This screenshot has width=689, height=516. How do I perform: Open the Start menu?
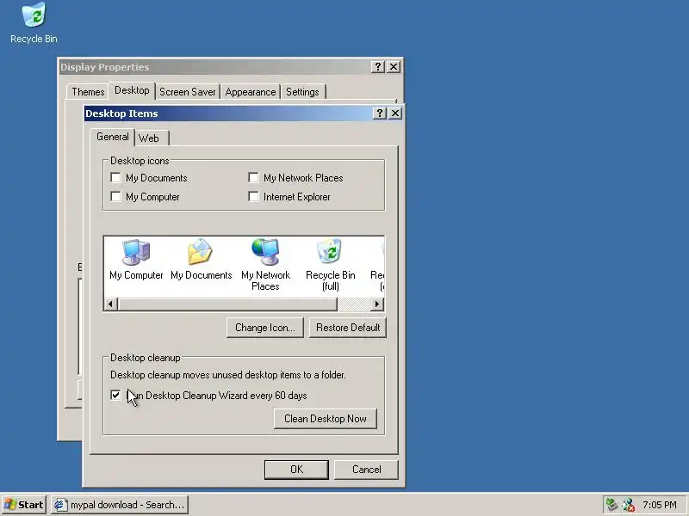[24, 505]
